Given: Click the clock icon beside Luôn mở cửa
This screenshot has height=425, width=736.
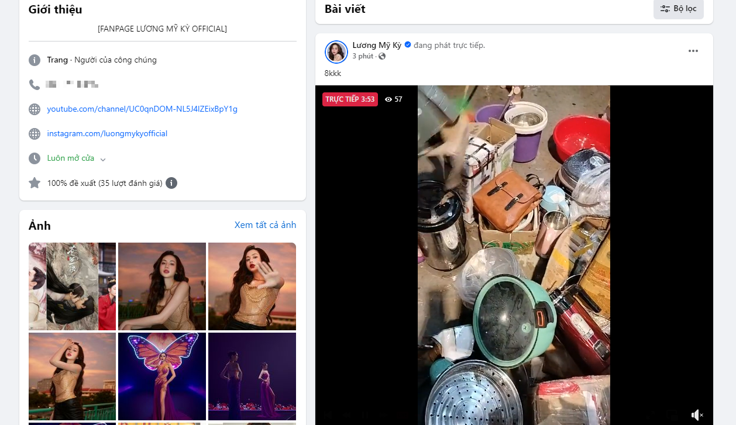Looking at the screenshot, I should coord(35,158).
